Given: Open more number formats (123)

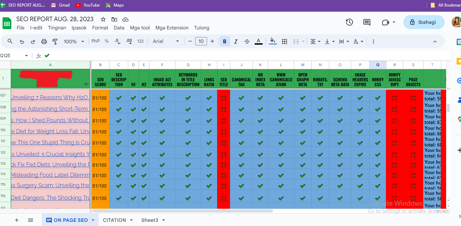Looking at the screenshot, I should 140,41.
